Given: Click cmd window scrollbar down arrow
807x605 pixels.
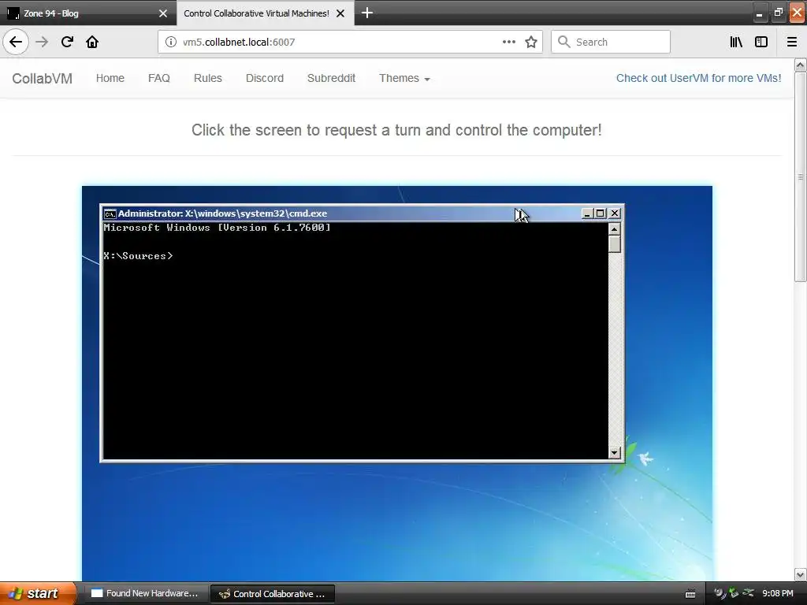Looking at the screenshot, I should point(614,452).
